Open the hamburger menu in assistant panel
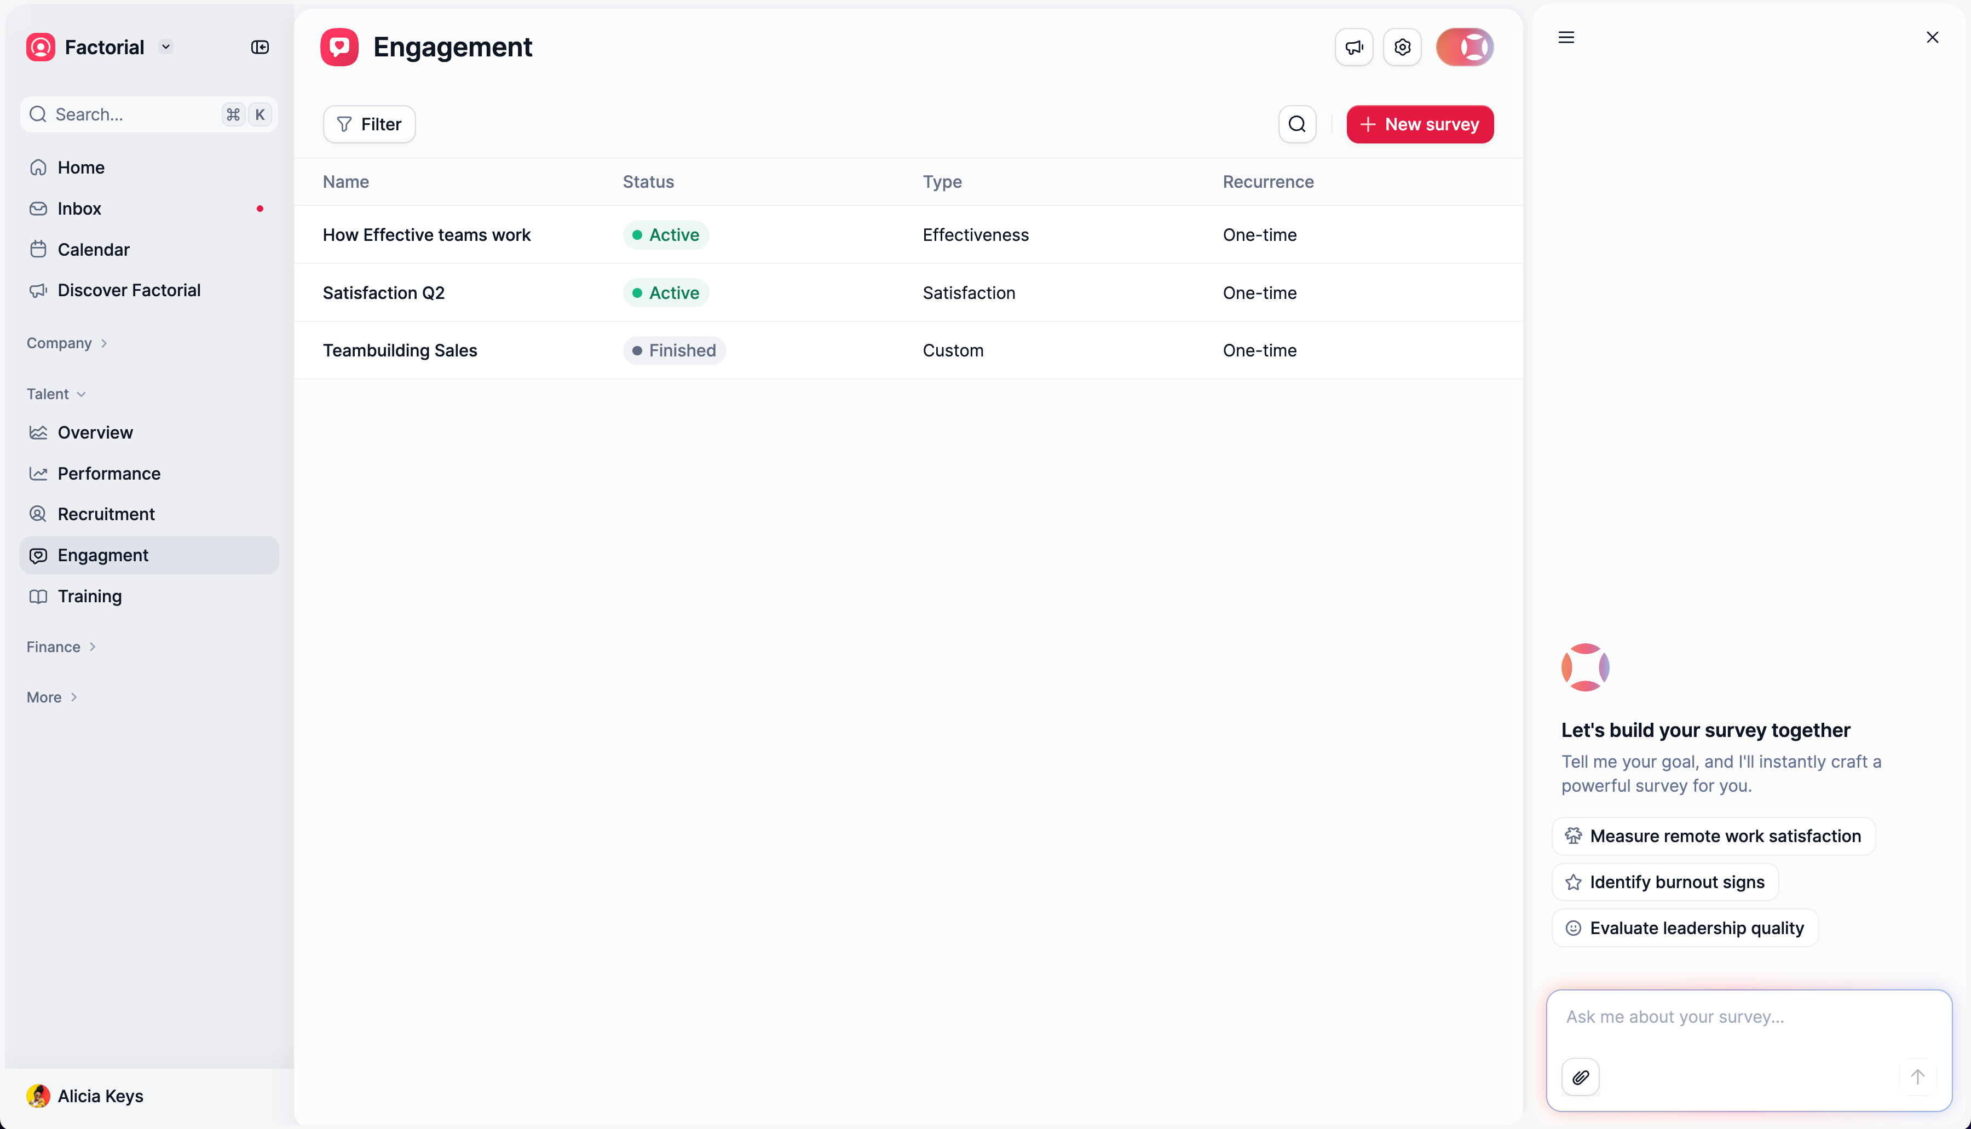This screenshot has height=1129, width=1971. pos(1566,37)
